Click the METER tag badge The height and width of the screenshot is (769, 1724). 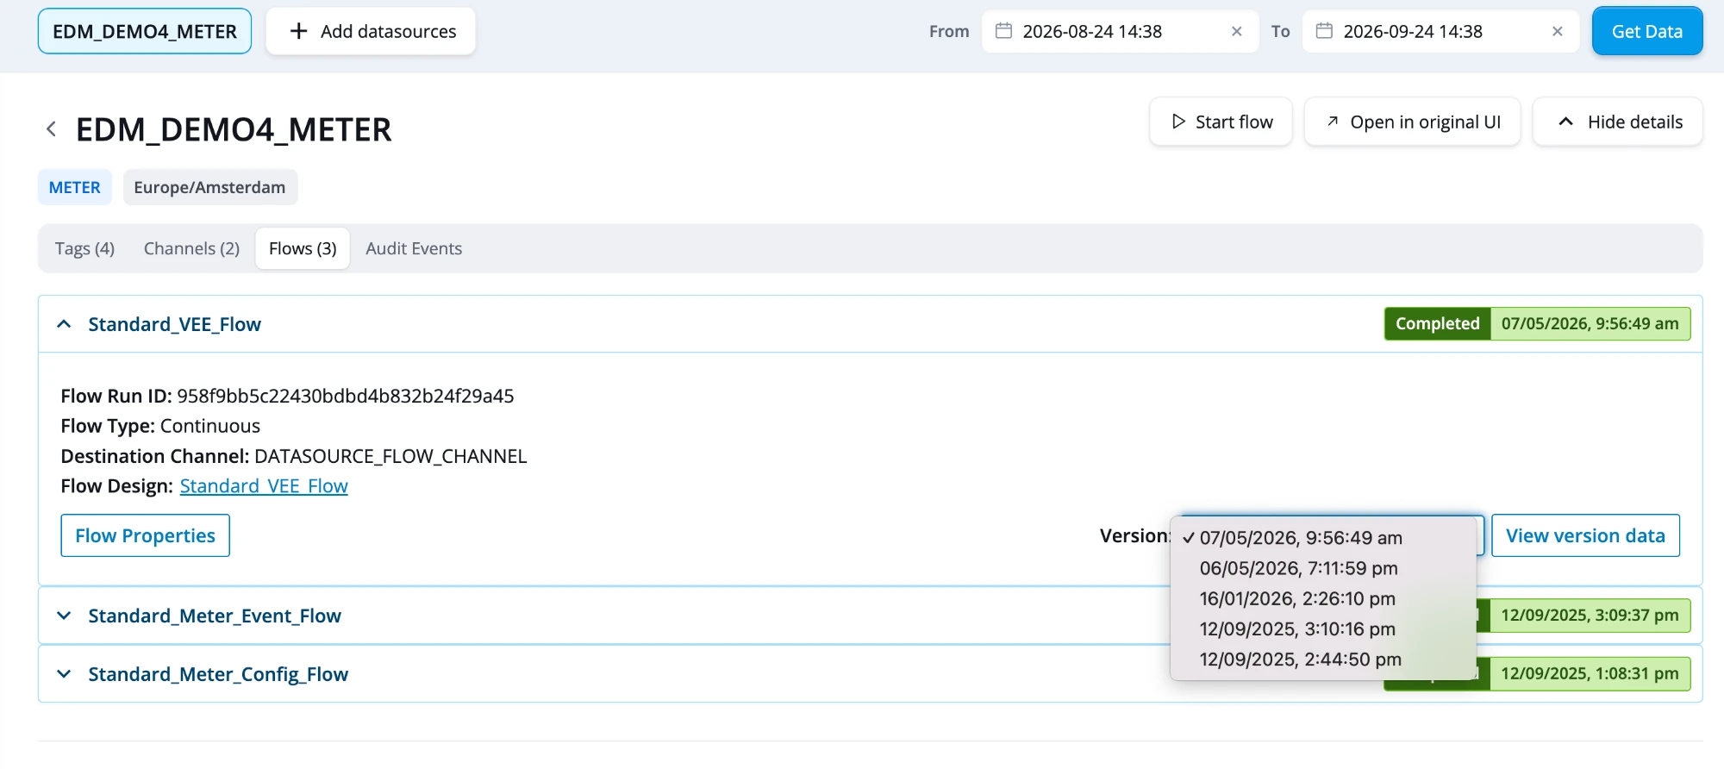[x=75, y=187]
